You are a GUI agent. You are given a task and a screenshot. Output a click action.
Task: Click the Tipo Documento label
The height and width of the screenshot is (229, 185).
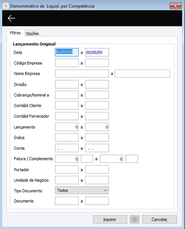click(28, 191)
